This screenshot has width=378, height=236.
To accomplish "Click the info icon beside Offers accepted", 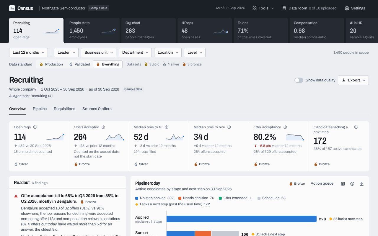I will pyautogui.click(x=103, y=127).
